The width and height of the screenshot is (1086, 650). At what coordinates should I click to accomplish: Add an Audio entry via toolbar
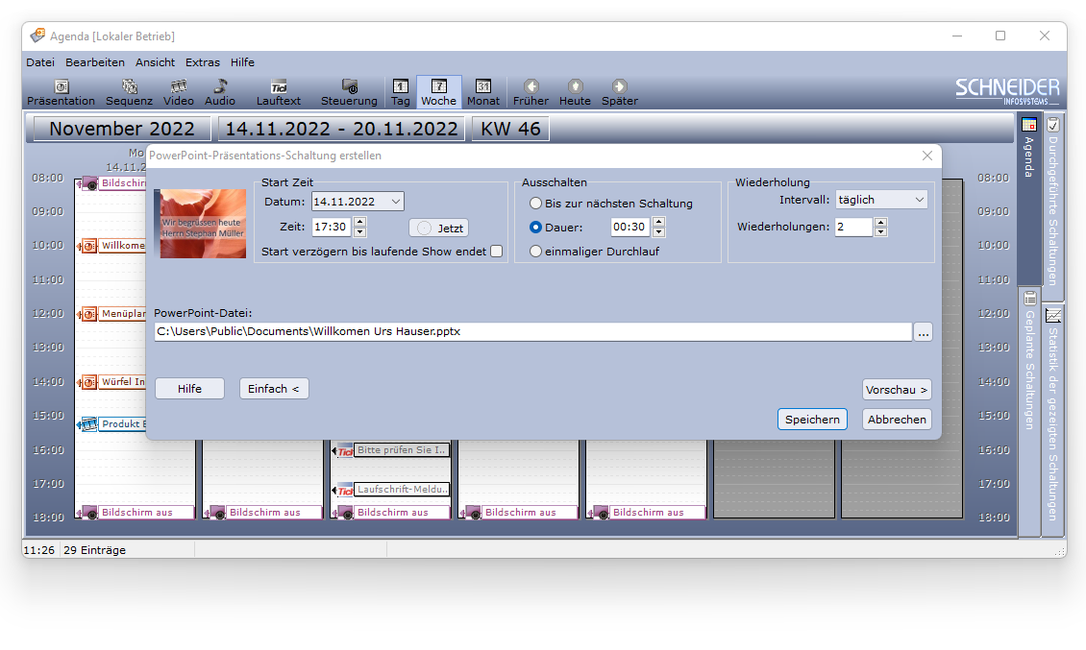coord(220,93)
